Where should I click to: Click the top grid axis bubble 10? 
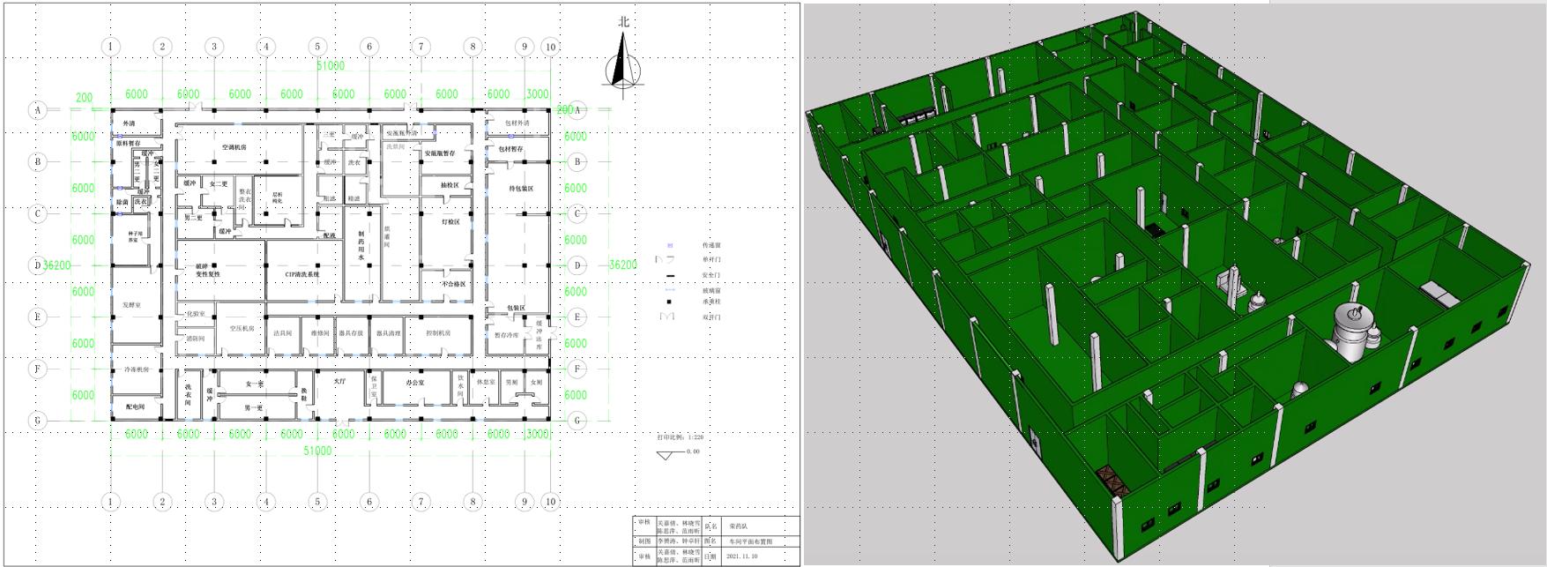pyautogui.click(x=550, y=47)
